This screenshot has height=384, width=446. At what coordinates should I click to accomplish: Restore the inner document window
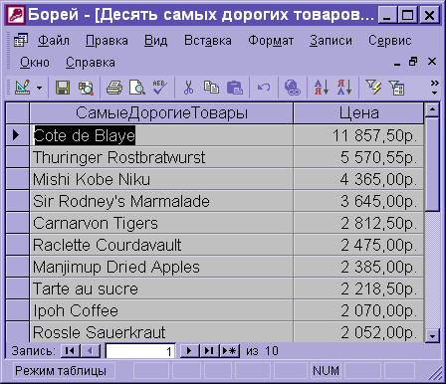413,62
